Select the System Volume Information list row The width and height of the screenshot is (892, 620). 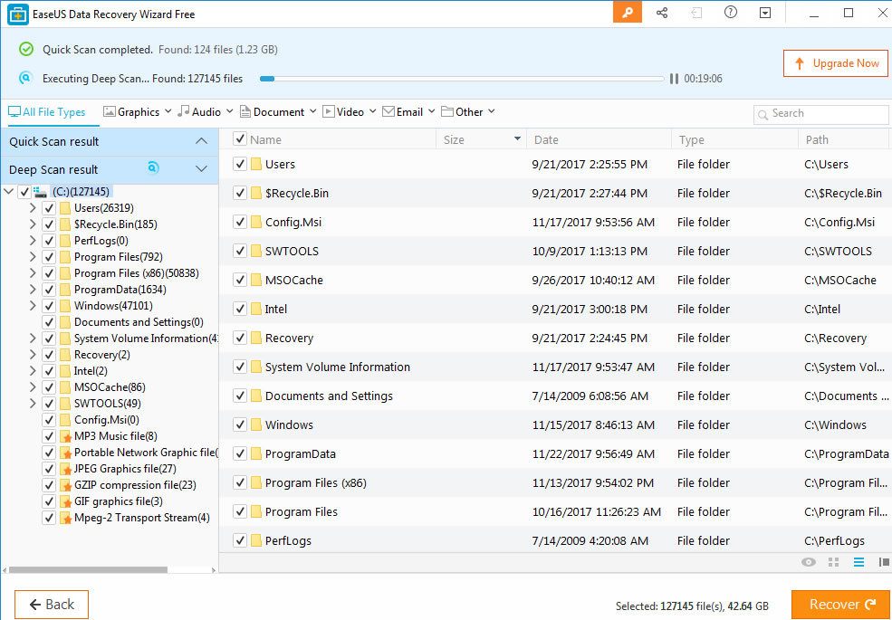pos(555,367)
